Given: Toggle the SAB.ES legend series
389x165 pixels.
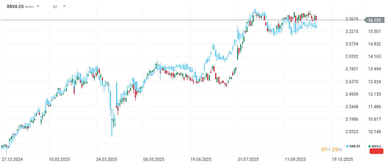Looking at the screenshot, I should pos(355,146).
